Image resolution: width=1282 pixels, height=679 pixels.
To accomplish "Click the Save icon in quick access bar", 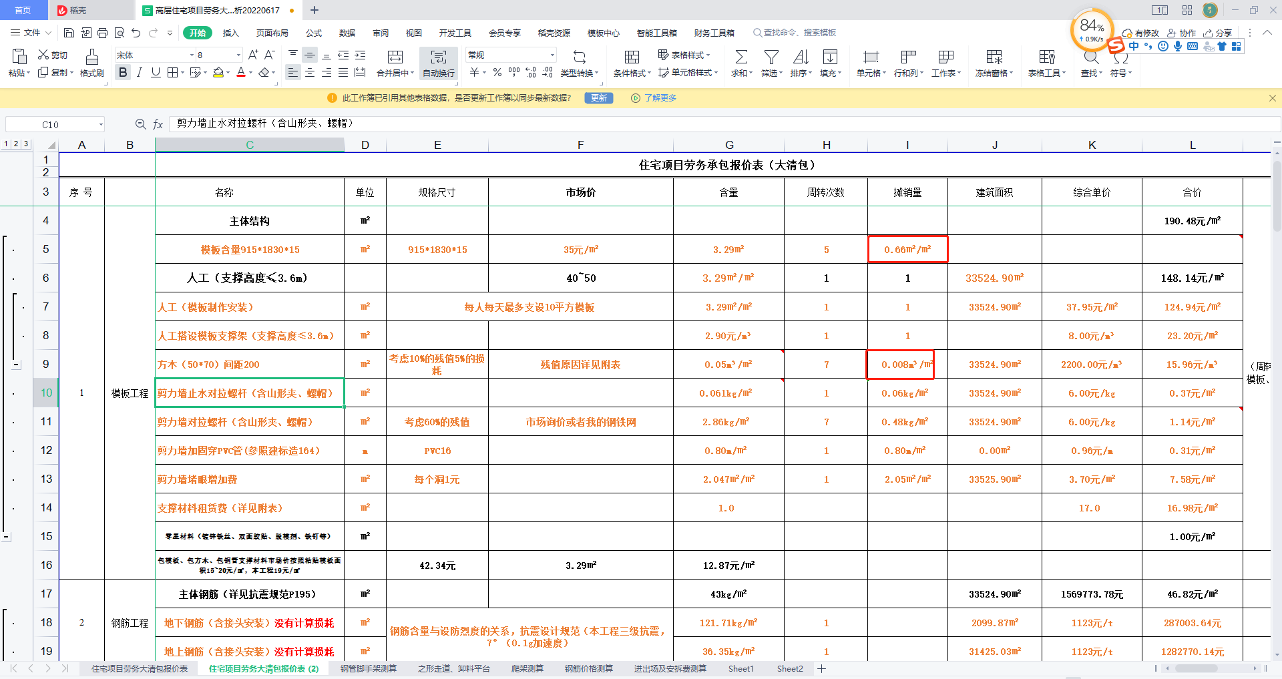I will 69,33.
